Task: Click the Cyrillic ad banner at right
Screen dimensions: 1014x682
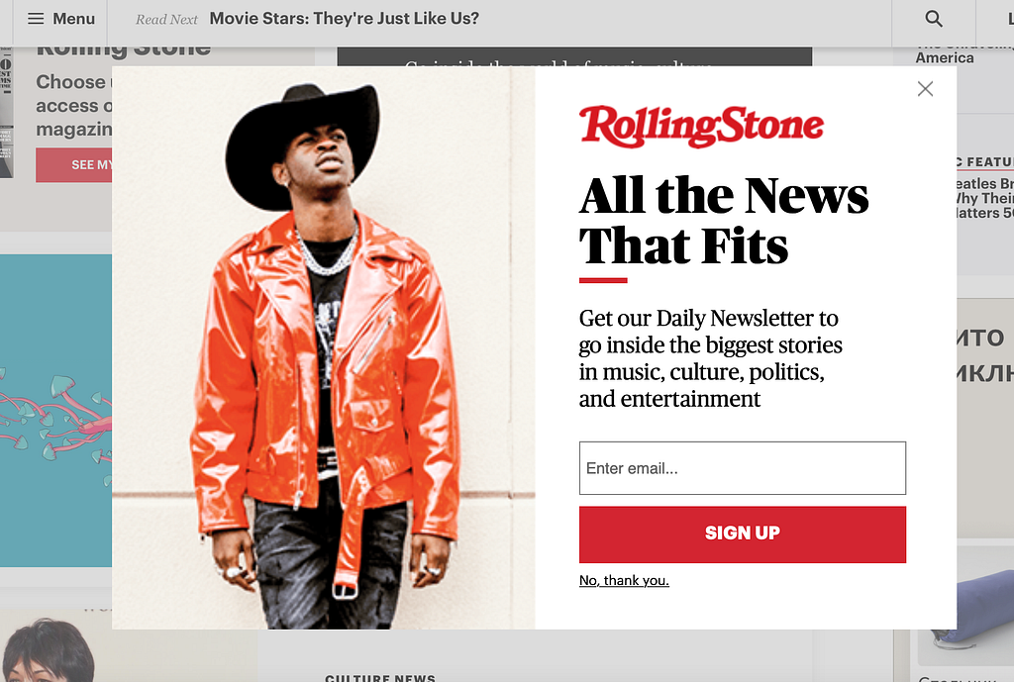Action: 985,418
